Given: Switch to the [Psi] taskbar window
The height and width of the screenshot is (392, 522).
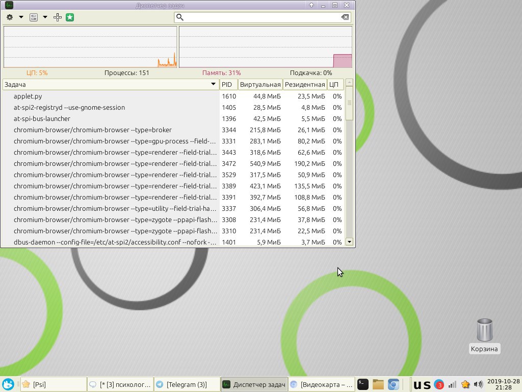Looking at the screenshot, I should tap(54, 384).
